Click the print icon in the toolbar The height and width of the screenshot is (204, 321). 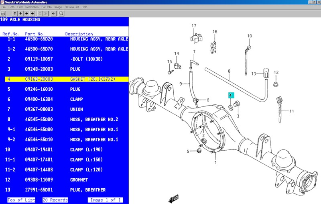3,13
